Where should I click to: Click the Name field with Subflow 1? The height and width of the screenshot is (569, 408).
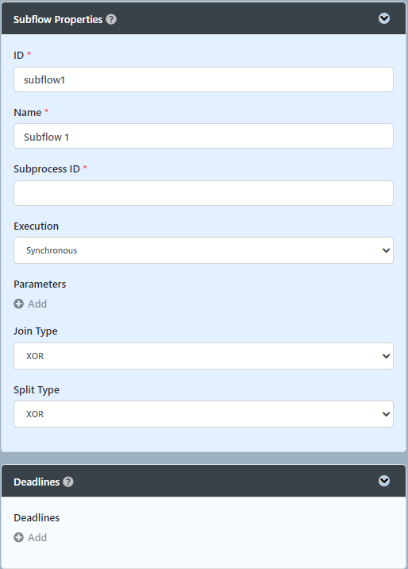[203, 136]
